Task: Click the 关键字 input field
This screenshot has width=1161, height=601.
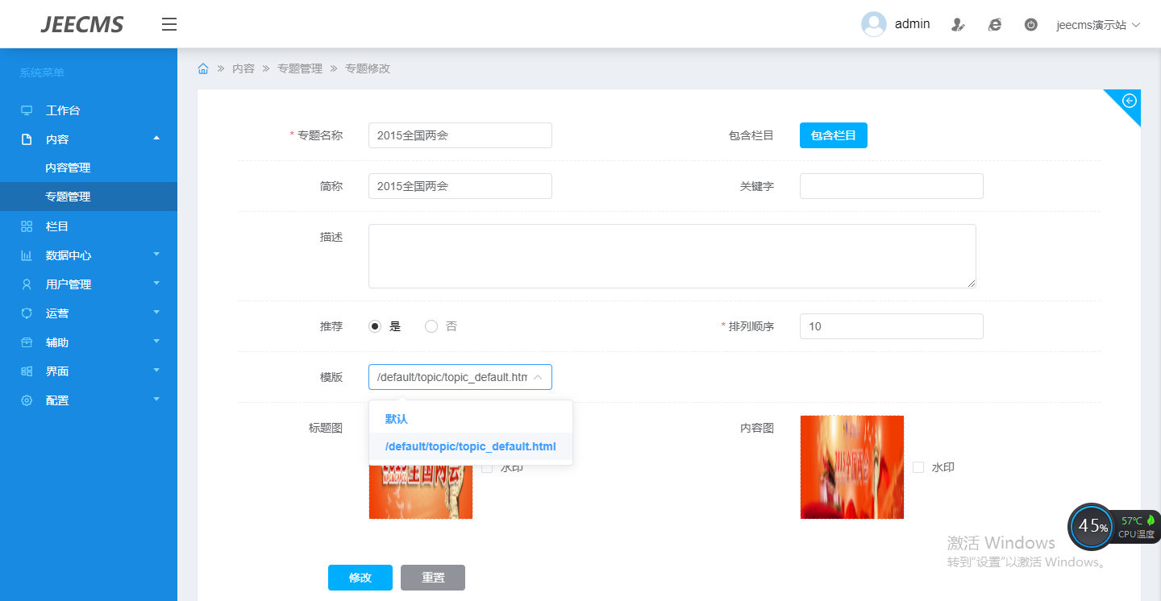Action: [891, 186]
